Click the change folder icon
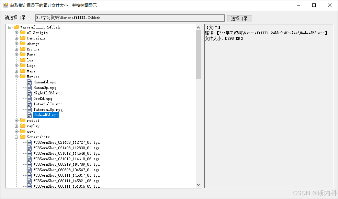This screenshot has width=338, height=199. point(23,44)
